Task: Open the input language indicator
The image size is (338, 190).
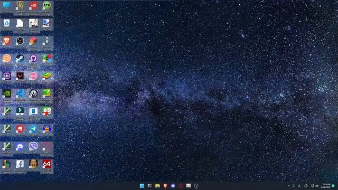Action: pos(299,186)
